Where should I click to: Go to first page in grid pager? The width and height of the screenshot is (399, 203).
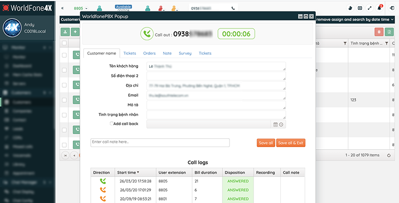(65, 155)
